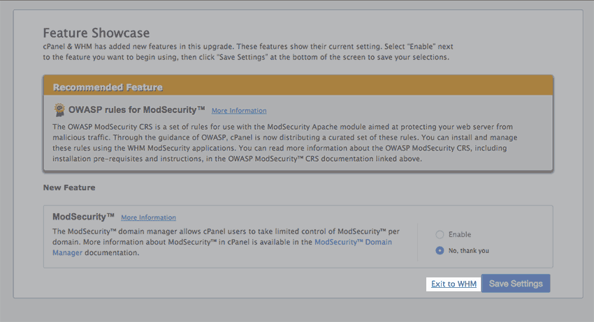Image resolution: width=594 pixels, height=322 pixels.
Task: Click the OWASP award ribbon icon
Action: (59, 110)
